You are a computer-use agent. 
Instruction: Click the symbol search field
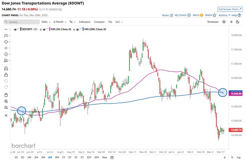tap(21, 22)
